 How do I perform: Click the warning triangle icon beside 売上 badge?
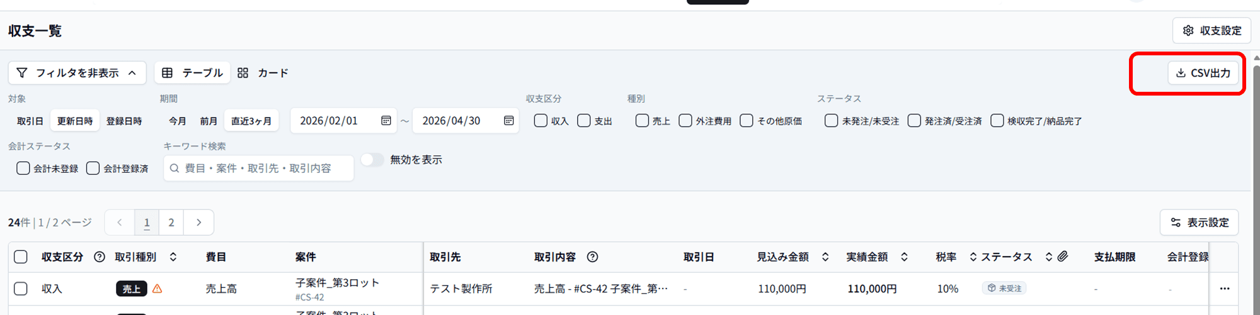click(x=157, y=289)
